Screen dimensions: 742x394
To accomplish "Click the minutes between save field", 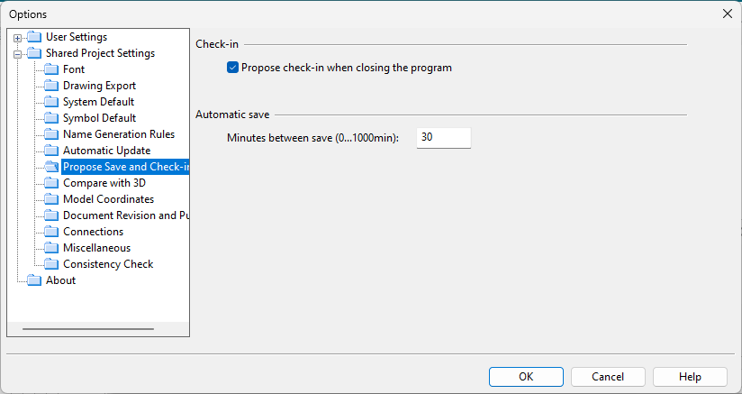I will 444,137.
